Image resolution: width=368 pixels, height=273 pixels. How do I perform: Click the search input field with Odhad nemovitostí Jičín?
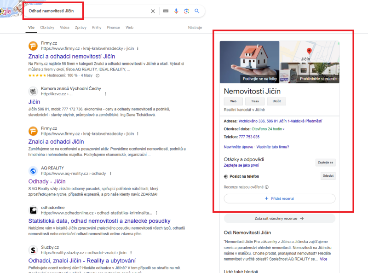pos(88,11)
